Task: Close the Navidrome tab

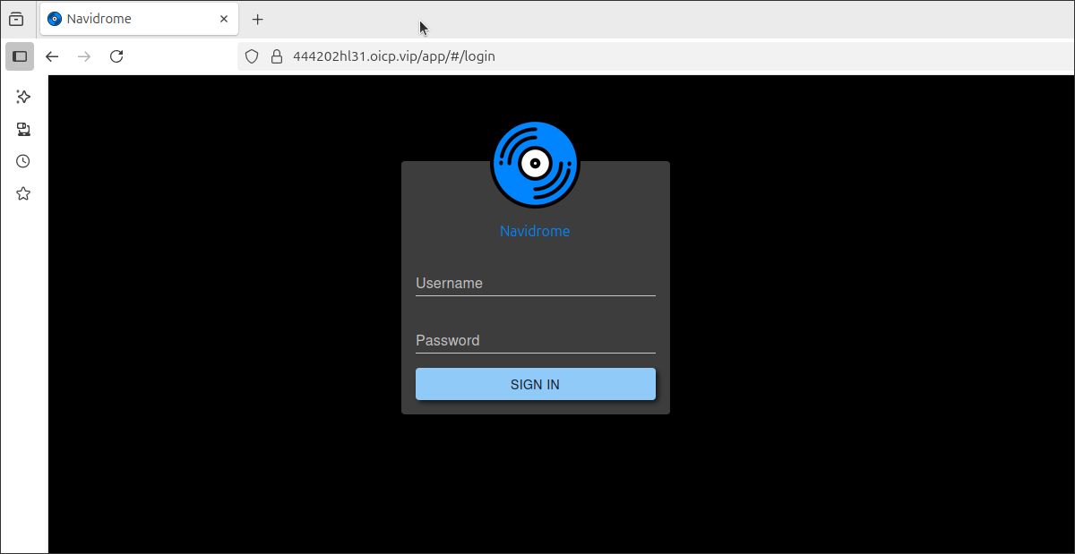Action: pos(224,19)
